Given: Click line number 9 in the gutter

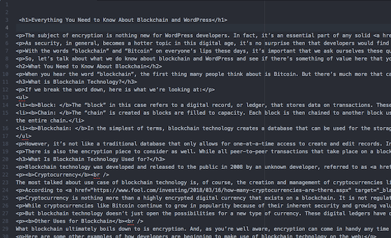Looking at the screenshot, I should click(7, 66).
